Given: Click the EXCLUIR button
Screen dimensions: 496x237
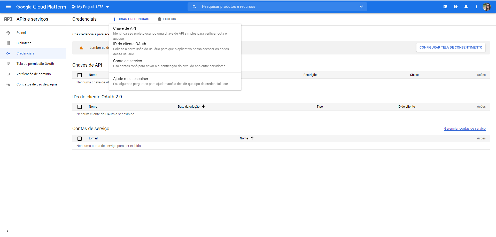Looking at the screenshot, I should tap(167, 19).
